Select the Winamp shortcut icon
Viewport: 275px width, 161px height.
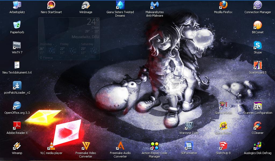click(17, 146)
